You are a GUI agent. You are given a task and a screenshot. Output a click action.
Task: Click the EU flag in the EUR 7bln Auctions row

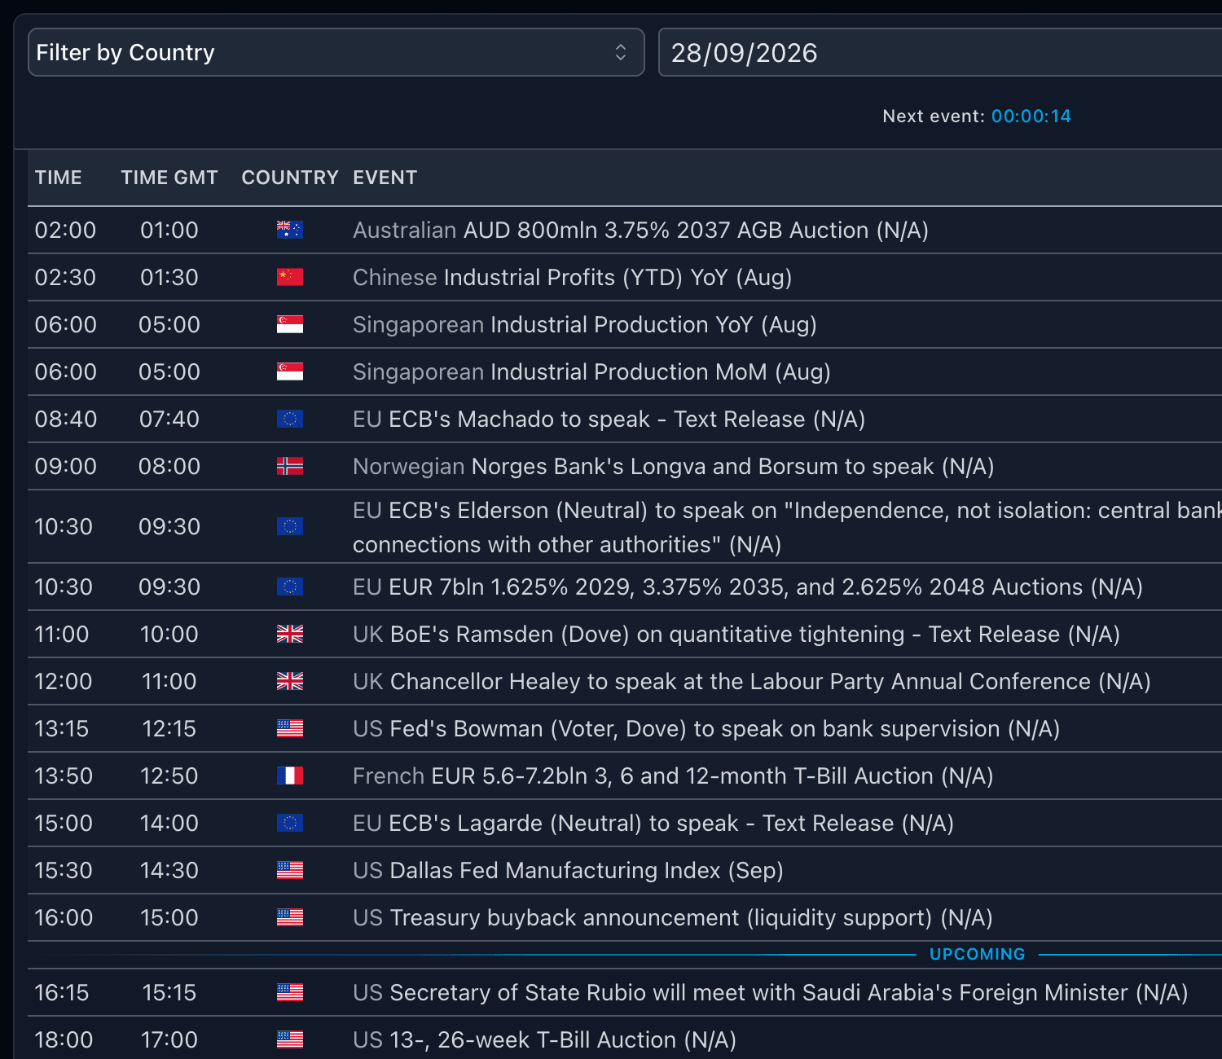(290, 587)
